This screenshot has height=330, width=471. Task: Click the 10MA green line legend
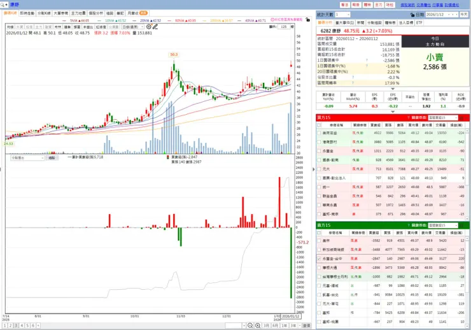point(112,20)
